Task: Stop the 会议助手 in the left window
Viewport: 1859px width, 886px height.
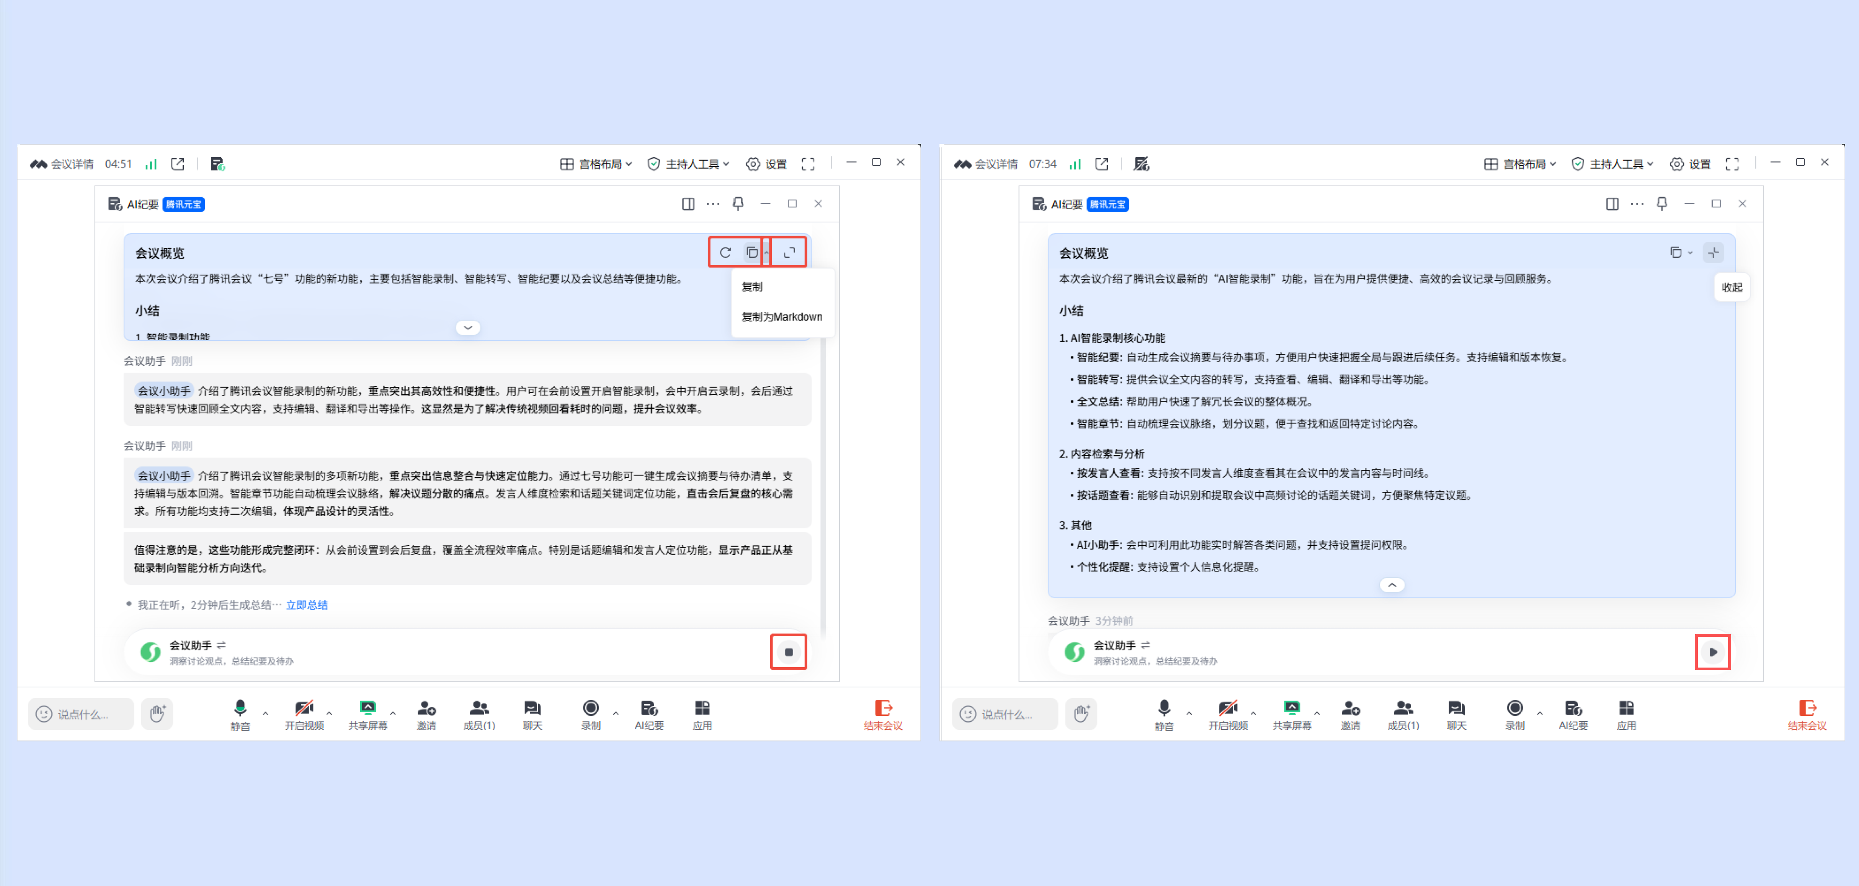Action: pyautogui.click(x=788, y=652)
